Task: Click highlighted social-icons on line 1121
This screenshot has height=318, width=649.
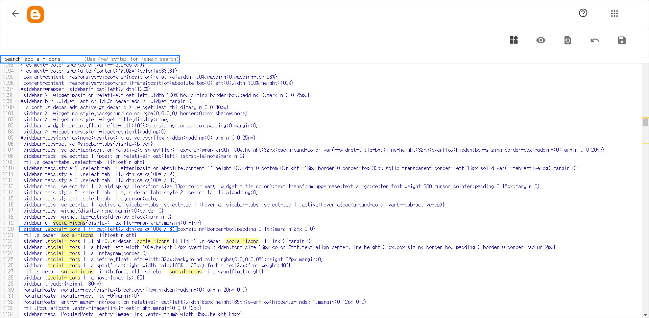Action: point(77,235)
